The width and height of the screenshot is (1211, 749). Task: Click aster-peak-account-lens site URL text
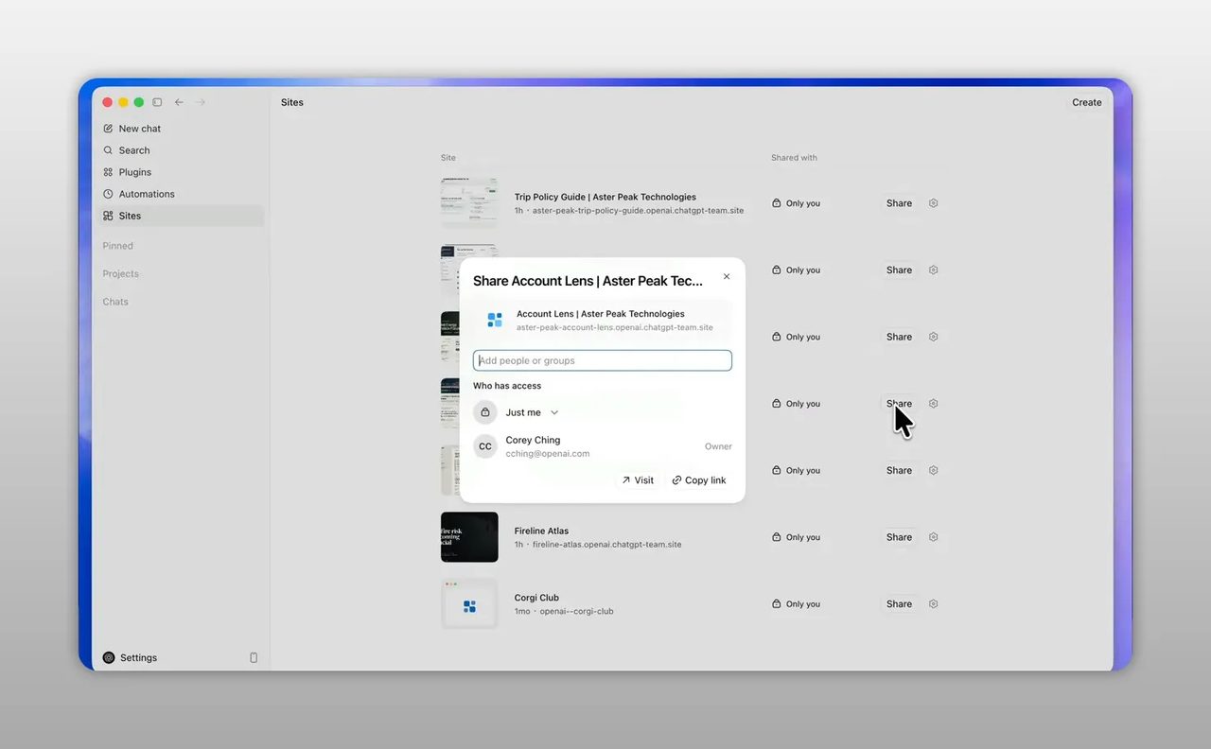coord(615,327)
